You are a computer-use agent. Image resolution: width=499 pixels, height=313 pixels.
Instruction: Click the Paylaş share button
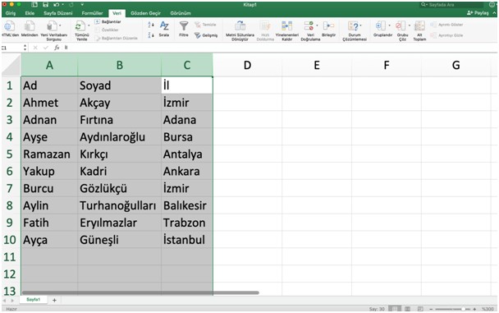(x=478, y=13)
